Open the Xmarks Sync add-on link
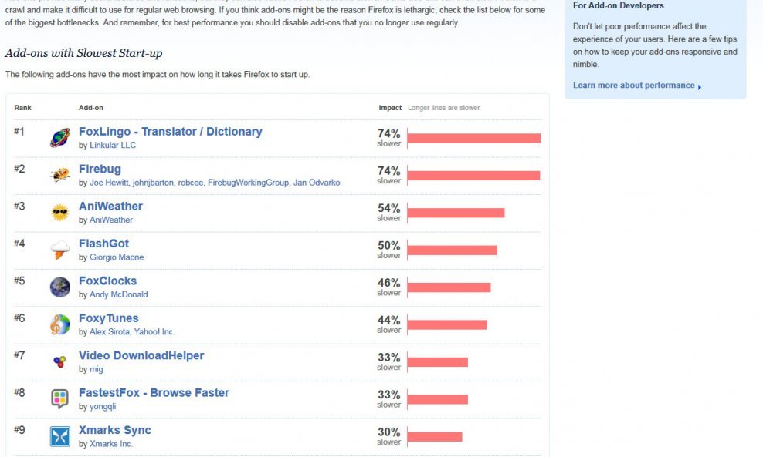This screenshot has height=457, width=763. point(115,430)
